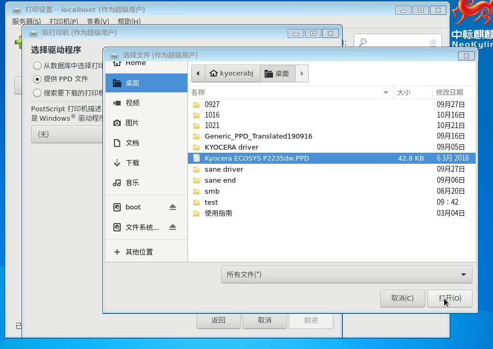Eject the 文件系统 volume

coord(173,227)
